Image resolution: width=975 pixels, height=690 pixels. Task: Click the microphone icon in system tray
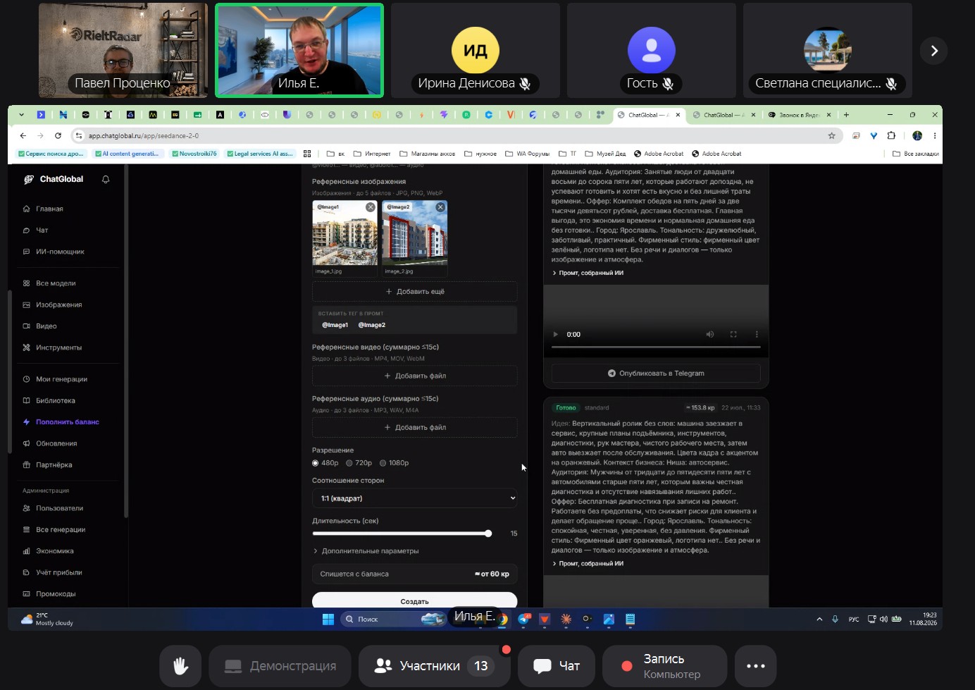coord(835,620)
